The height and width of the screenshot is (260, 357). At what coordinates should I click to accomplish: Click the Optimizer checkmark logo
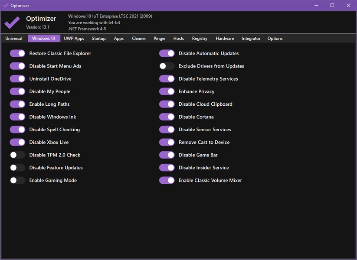click(x=12, y=23)
